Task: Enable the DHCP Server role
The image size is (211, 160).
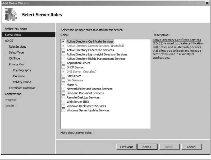Action: point(63,67)
